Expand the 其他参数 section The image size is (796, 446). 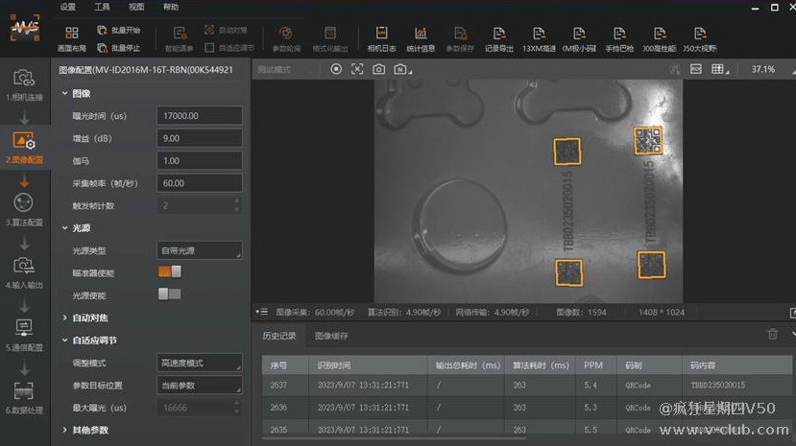click(x=89, y=430)
